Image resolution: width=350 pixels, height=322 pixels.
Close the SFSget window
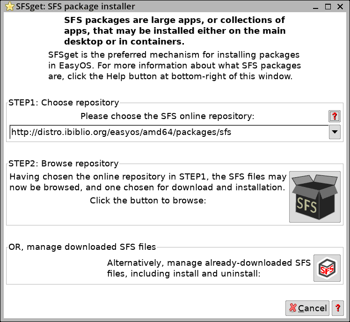click(340, 7)
